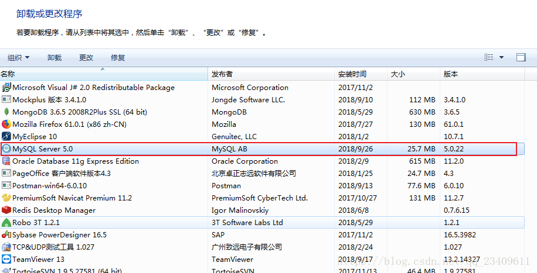The height and width of the screenshot is (273, 537).
Task: Click the version 0.7.6.15 cell
Action: coord(457,210)
